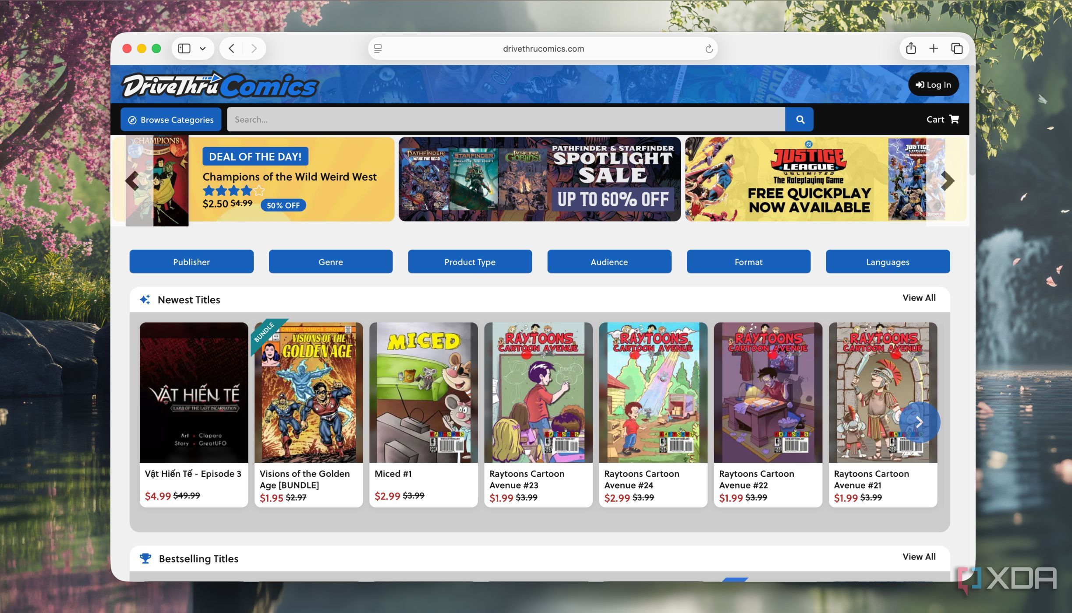Show the tab overview icon
Viewport: 1072px width, 613px height.
[x=957, y=48]
